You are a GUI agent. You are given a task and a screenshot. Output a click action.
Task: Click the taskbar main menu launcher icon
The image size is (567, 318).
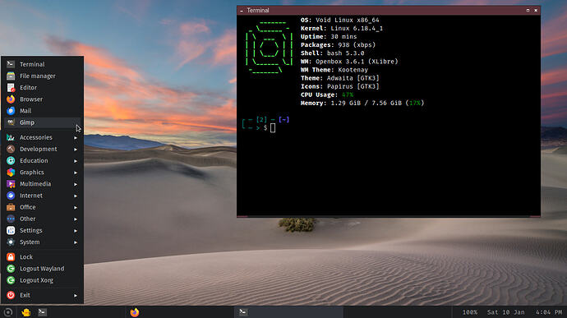pos(8,312)
